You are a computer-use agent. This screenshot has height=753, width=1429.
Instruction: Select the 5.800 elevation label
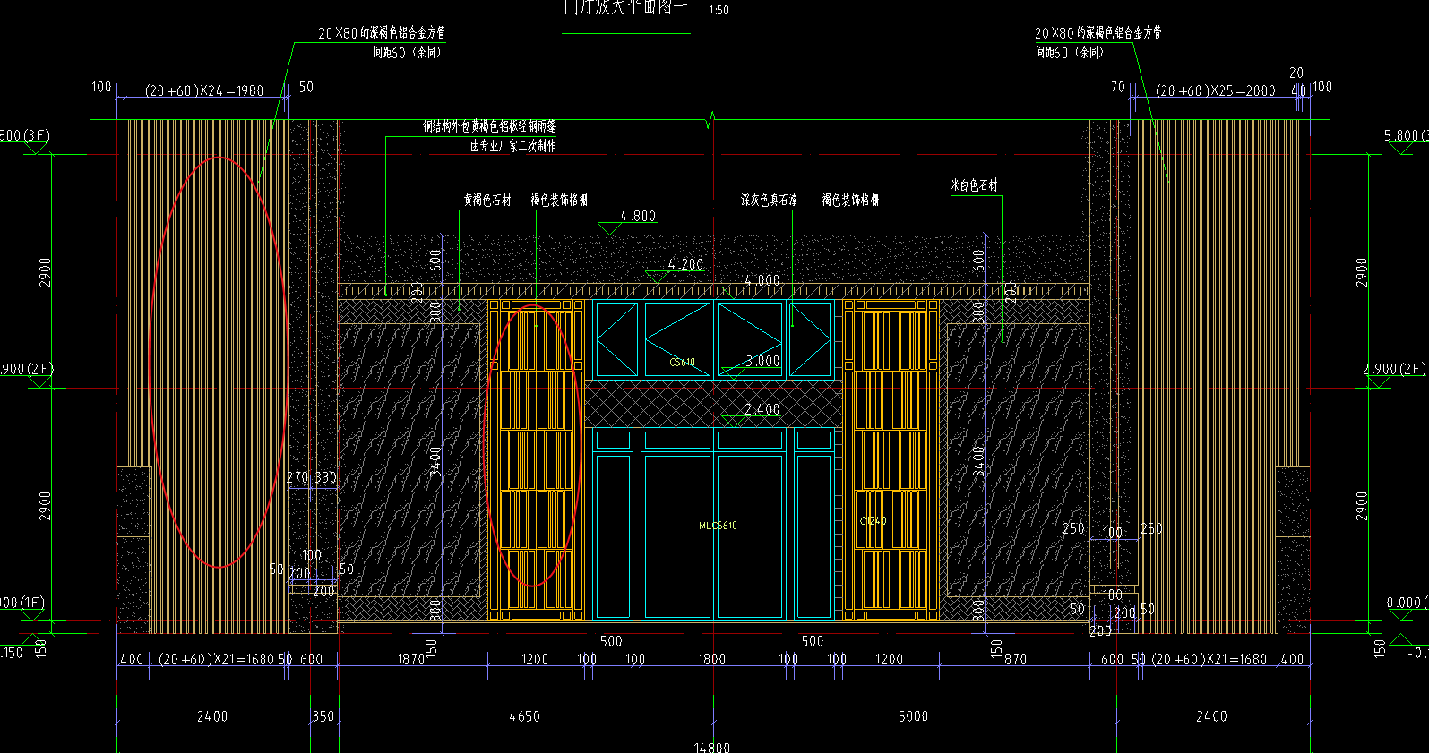click(1407, 135)
